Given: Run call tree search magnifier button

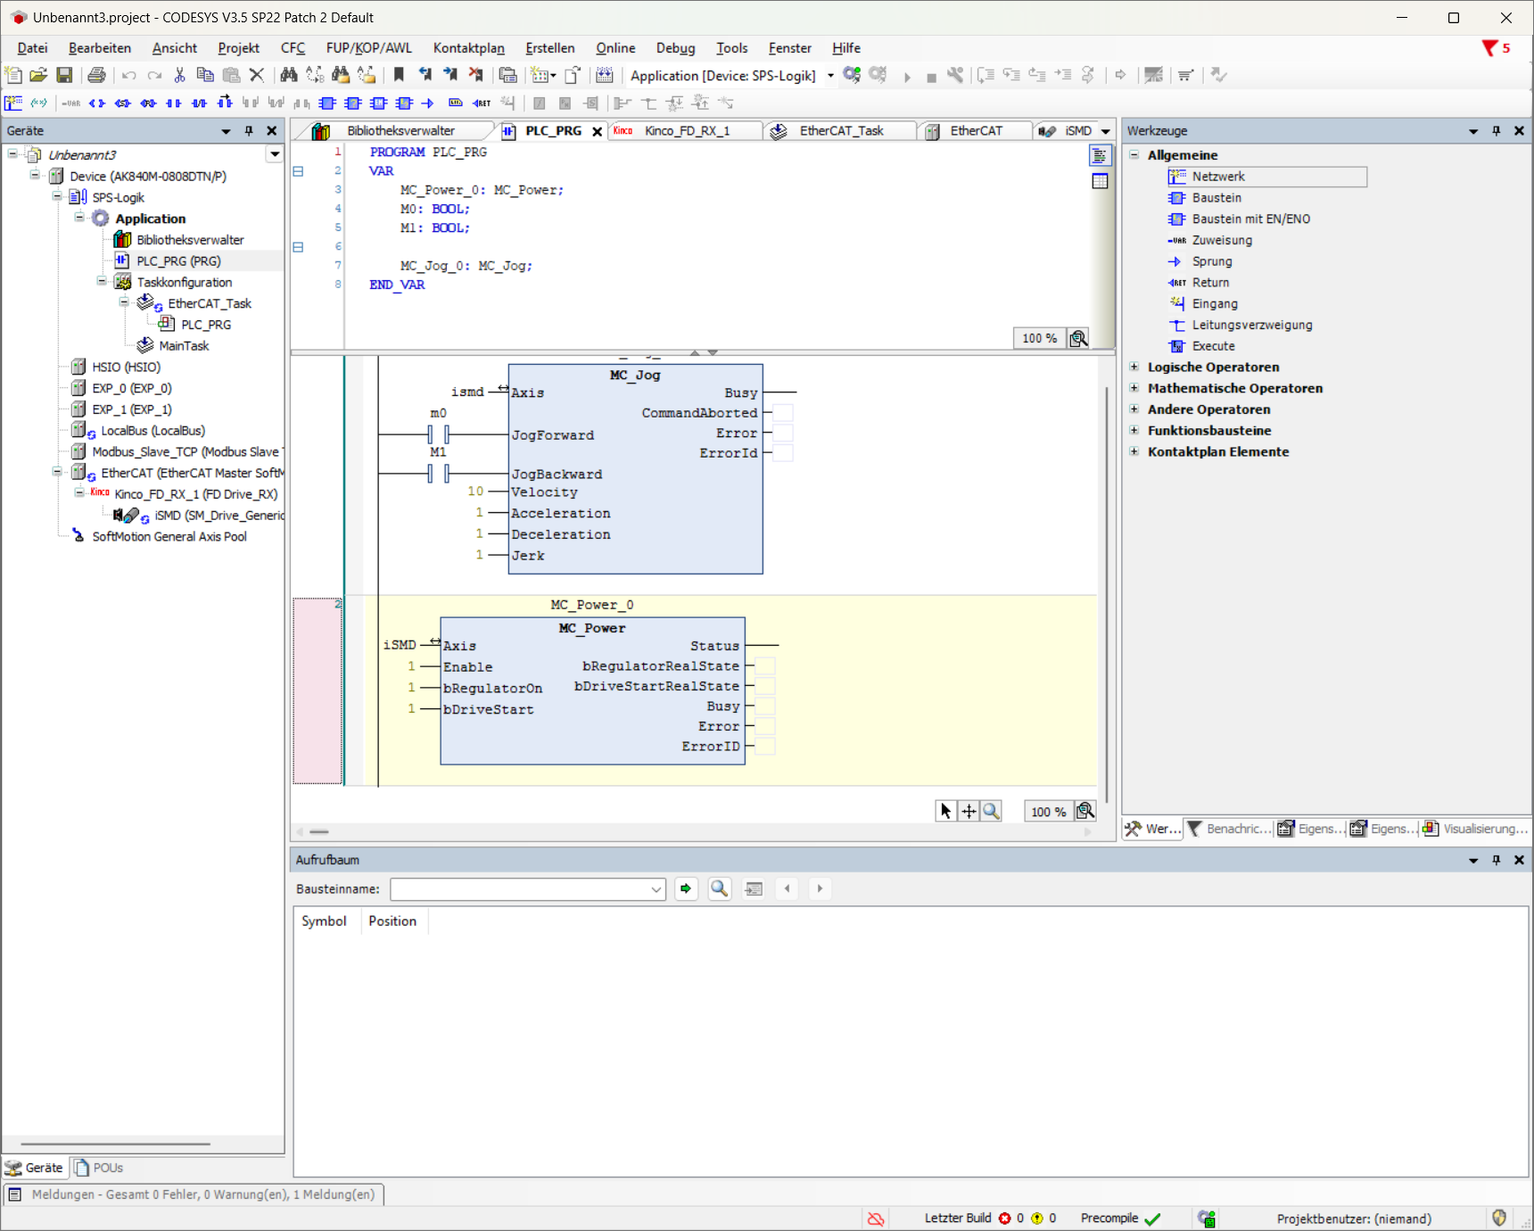Looking at the screenshot, I should point(719,888).
